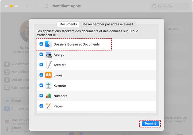
Task: Toggle the Keynote checkbox
Action: click(x=41, y=86)
